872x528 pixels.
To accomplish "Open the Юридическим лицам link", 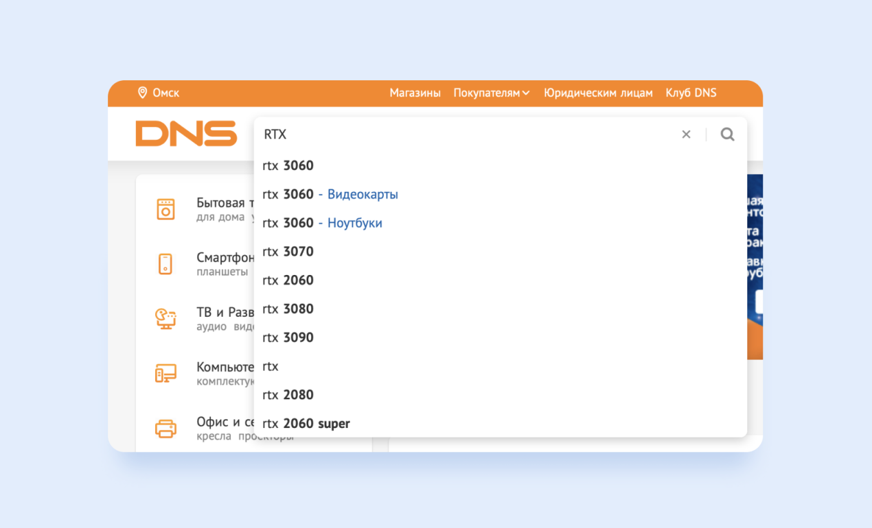I will 598,93.
